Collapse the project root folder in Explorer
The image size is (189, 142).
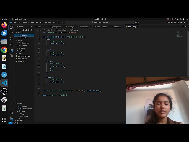(15, 30)
